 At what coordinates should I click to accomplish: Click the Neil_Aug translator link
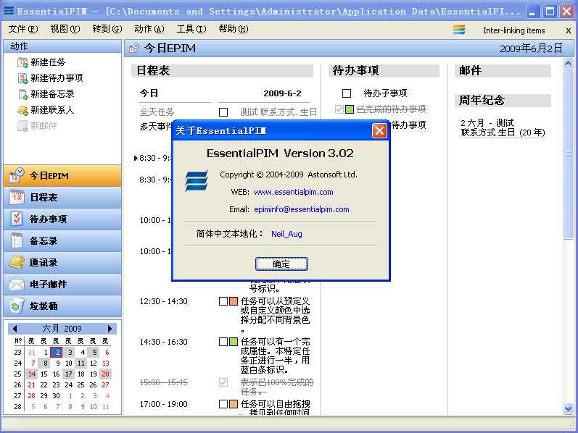tap(286, 234)
